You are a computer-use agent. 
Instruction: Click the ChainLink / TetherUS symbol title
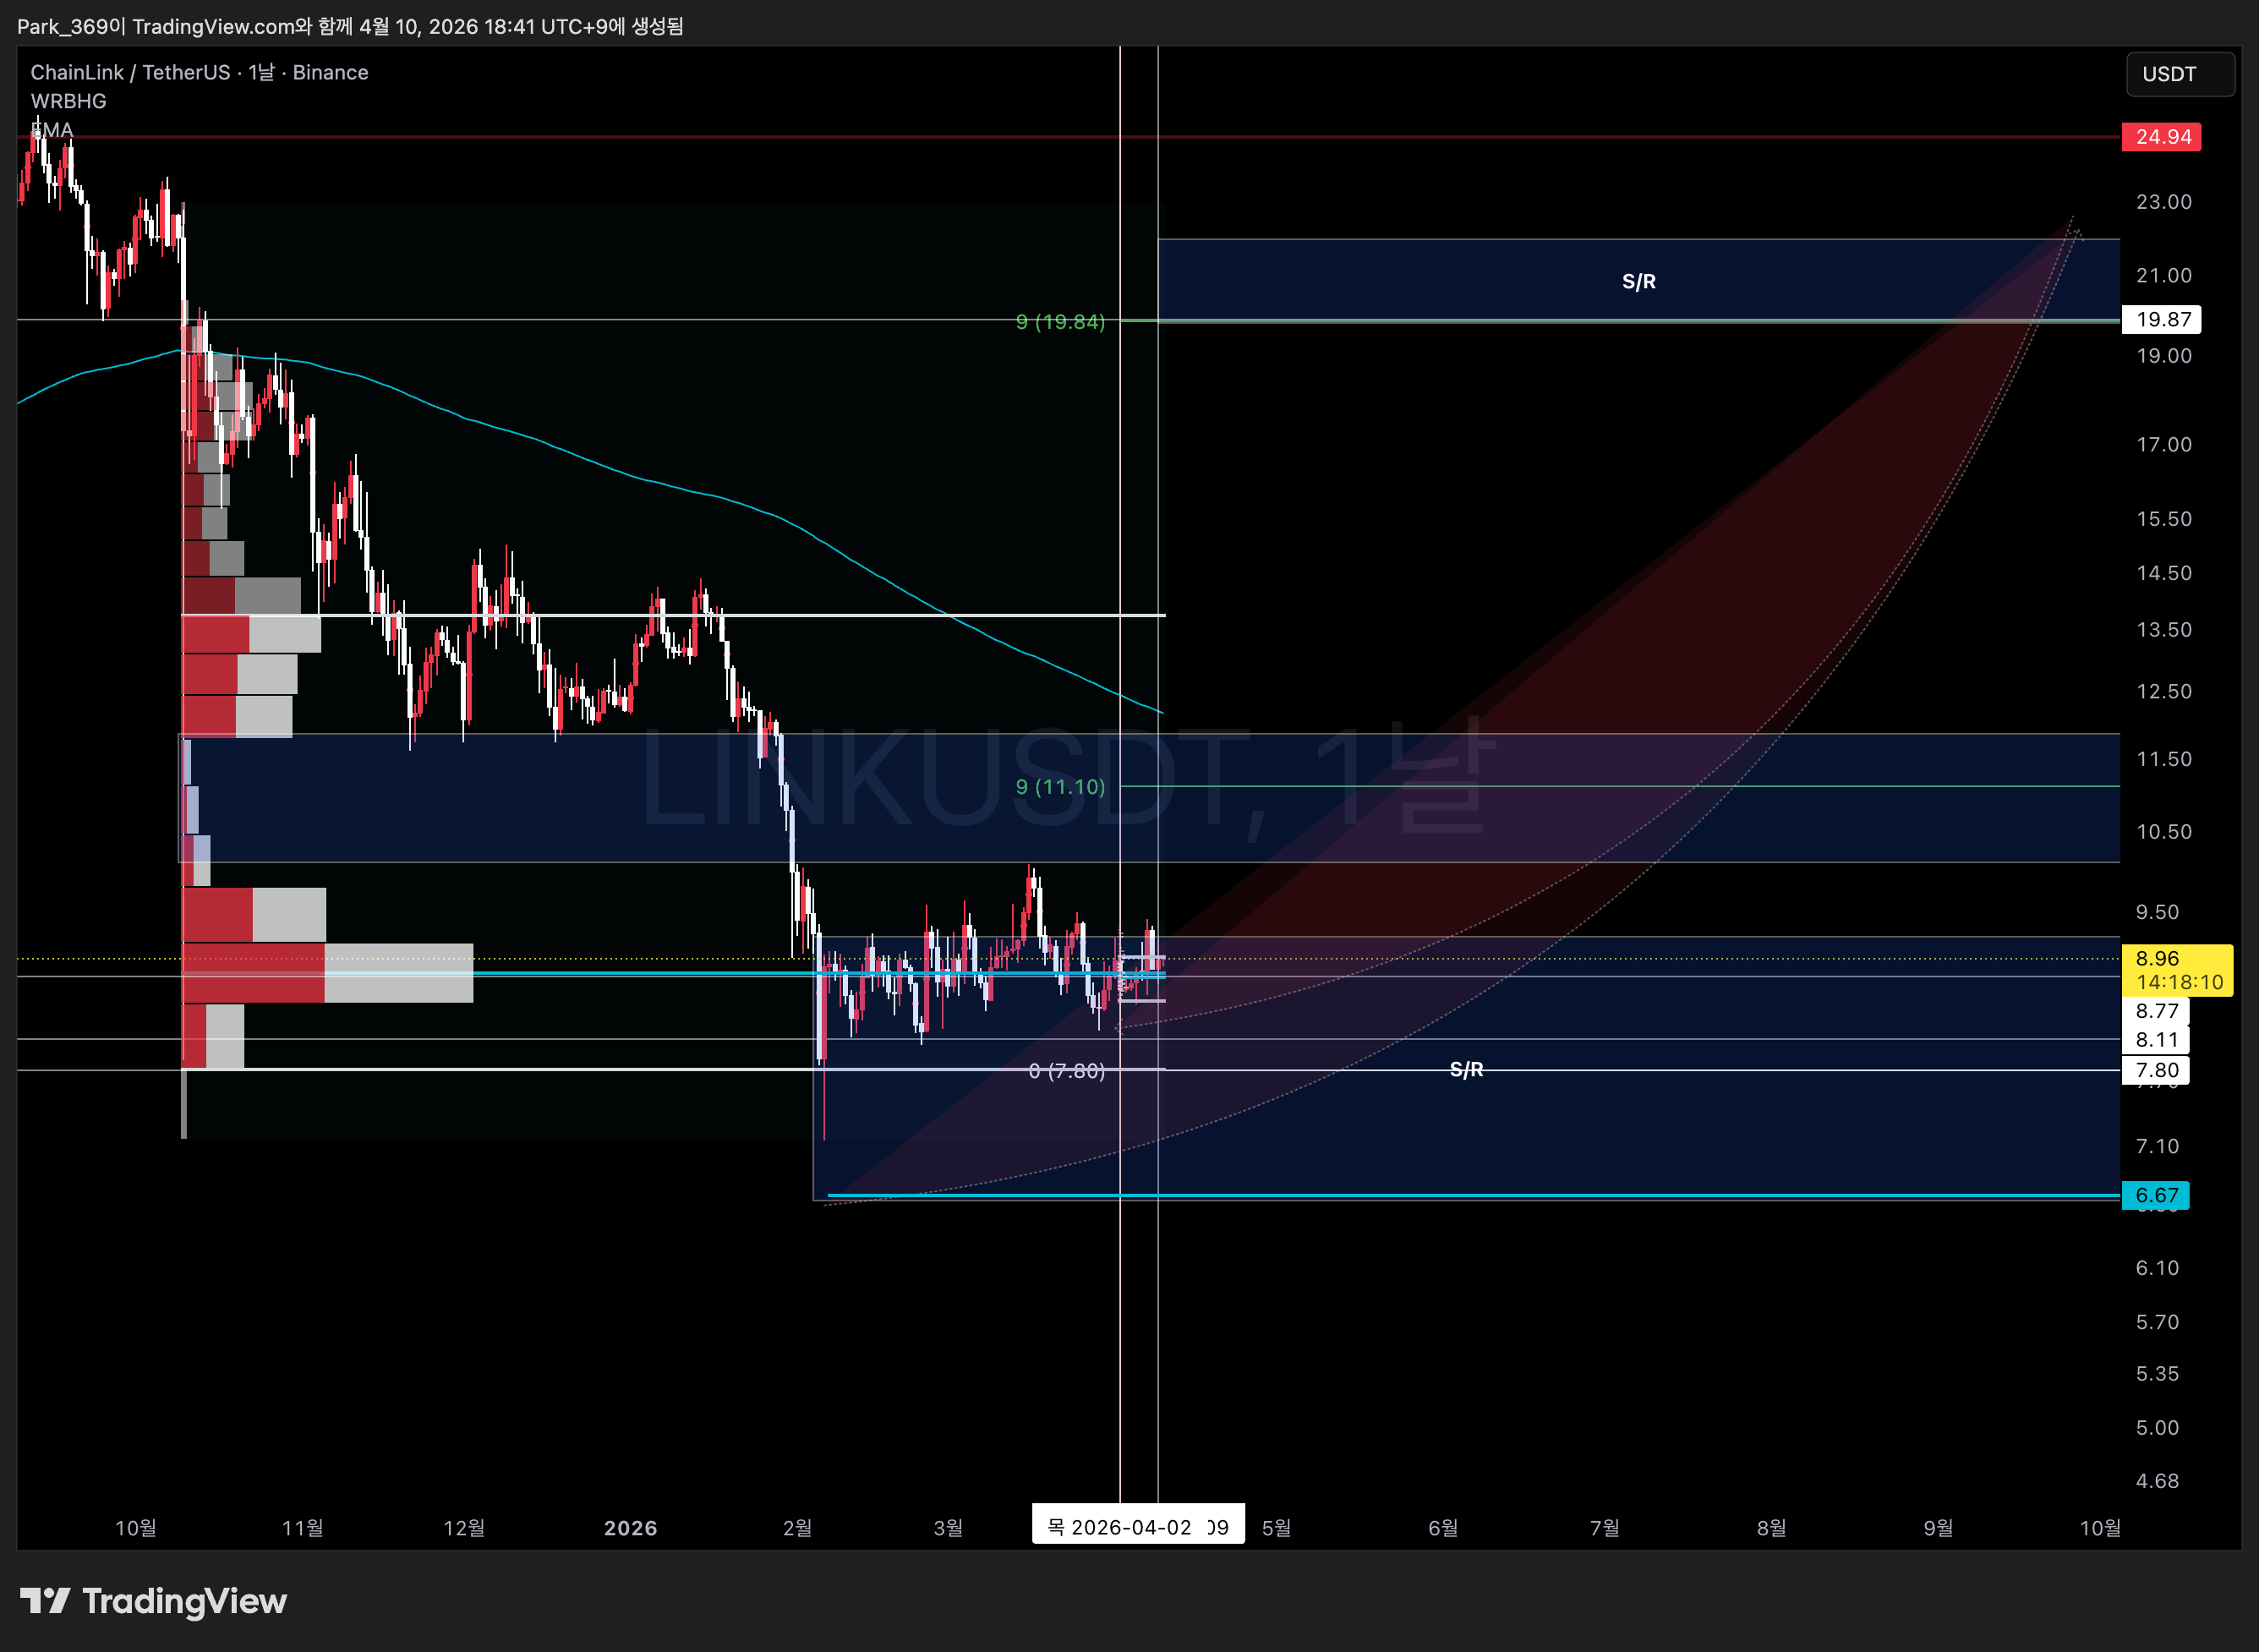pyautogui.click(x=199, y=72)
